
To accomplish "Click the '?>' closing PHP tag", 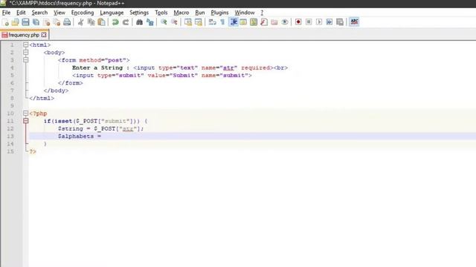I will 33,151.
